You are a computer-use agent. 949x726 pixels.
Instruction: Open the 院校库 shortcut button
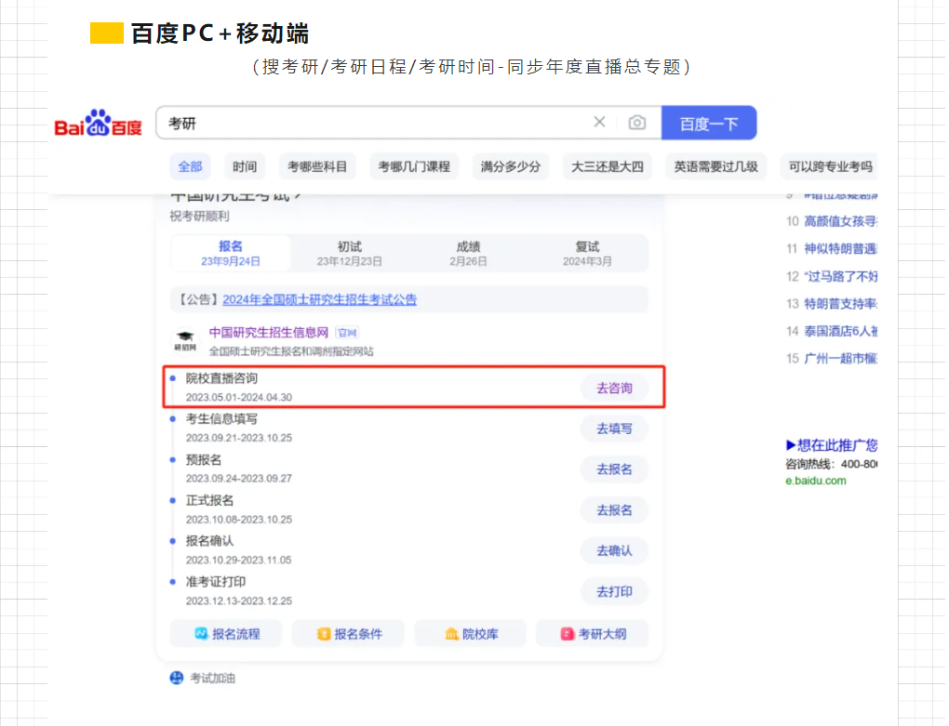(470, 634)
